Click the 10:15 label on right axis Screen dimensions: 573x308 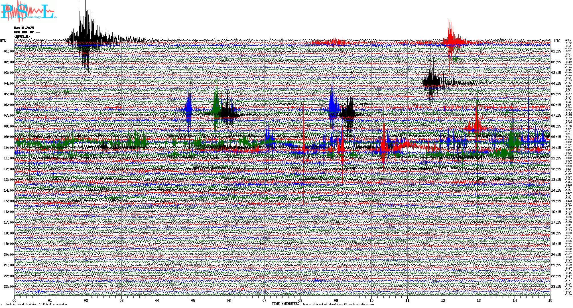click(556, 148)
